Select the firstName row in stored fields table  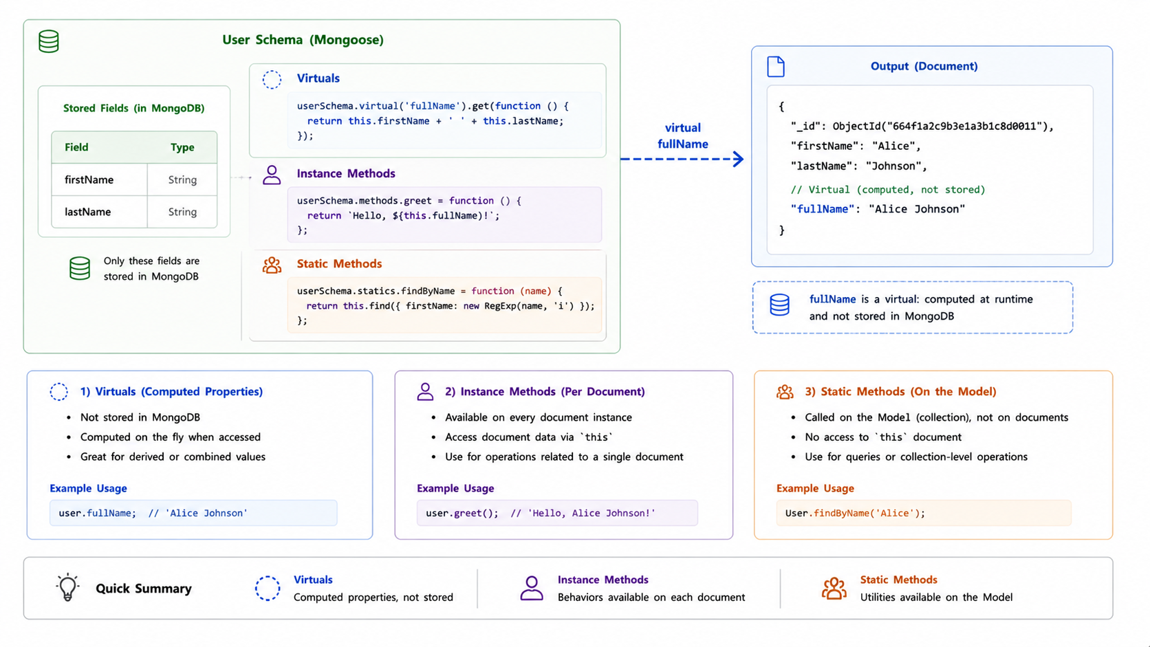[x=134, y=180]
